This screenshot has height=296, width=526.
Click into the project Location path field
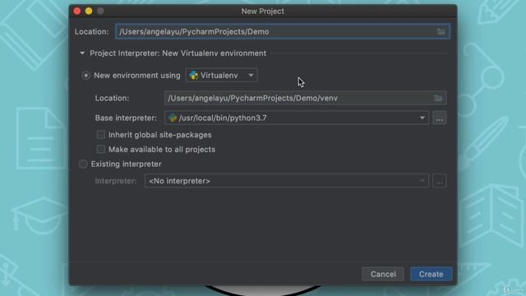(283, 31)
